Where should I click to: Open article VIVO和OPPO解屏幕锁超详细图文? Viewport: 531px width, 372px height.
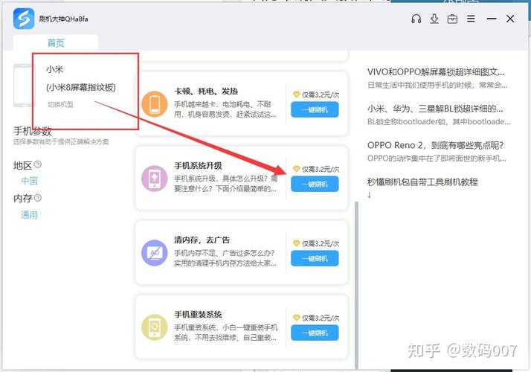click(x=436, y=72)
